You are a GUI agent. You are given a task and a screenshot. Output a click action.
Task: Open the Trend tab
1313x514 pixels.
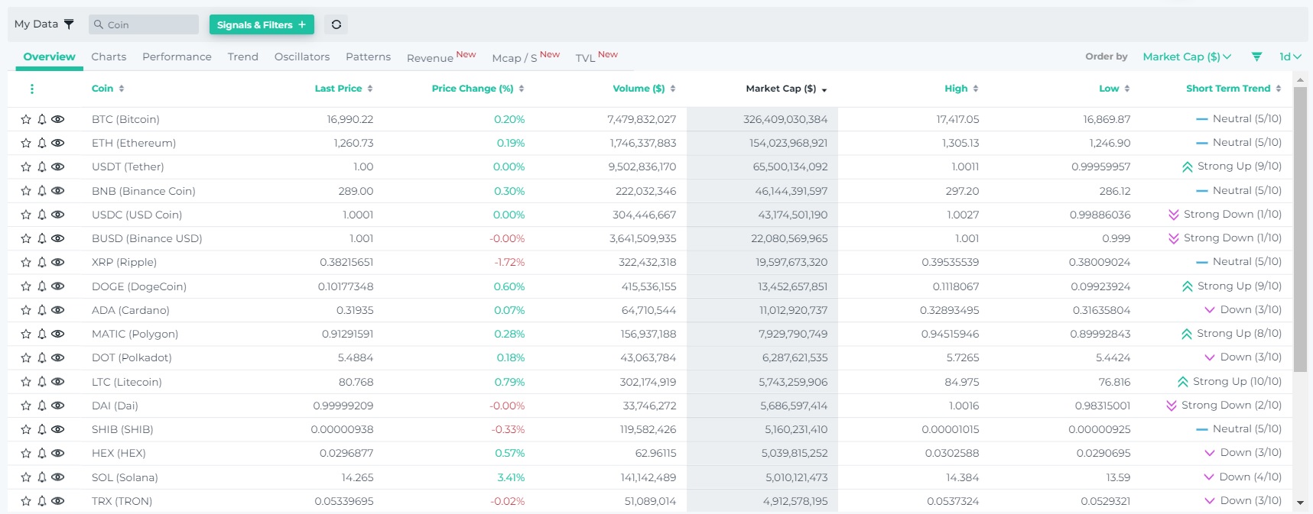(x=243, y=57)
